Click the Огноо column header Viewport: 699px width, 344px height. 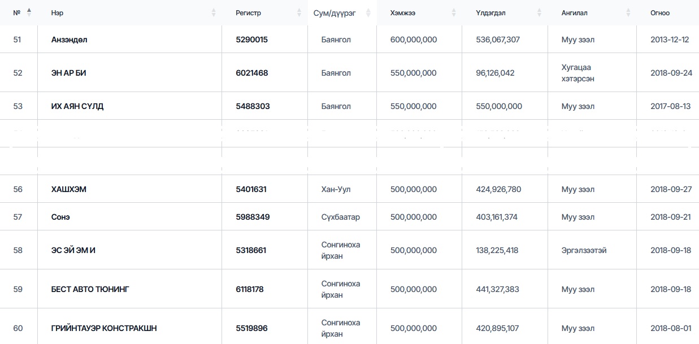pos(659,13)
